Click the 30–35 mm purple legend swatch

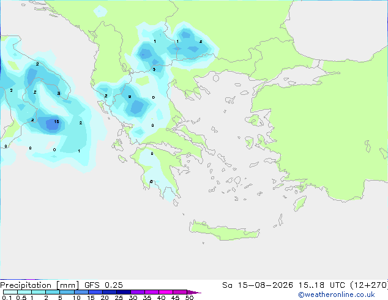[137, 292]
